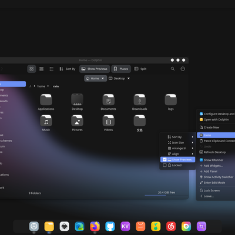Image resolution: width=235 pixels, height=235 pixels.
Task: Select the logs folder
Action: coord(170,102)
